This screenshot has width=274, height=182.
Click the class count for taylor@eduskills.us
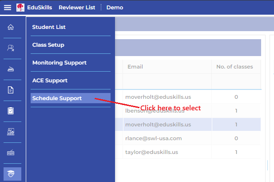pyautogui.click(x=236, y=152)
